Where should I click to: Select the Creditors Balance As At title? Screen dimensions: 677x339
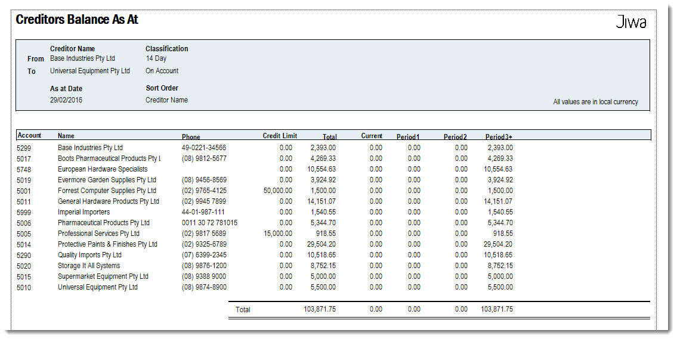pyautogui.click(x=77, y=20)
